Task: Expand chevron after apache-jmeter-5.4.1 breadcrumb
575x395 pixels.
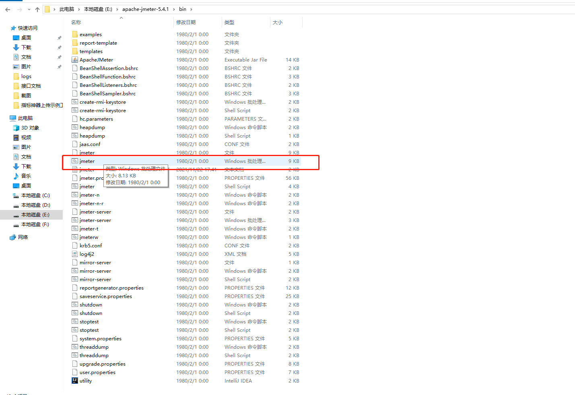Action: pos(174,9)
